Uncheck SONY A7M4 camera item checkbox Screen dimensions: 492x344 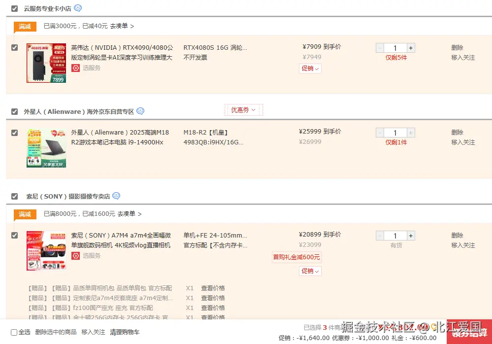pos(14,236)
